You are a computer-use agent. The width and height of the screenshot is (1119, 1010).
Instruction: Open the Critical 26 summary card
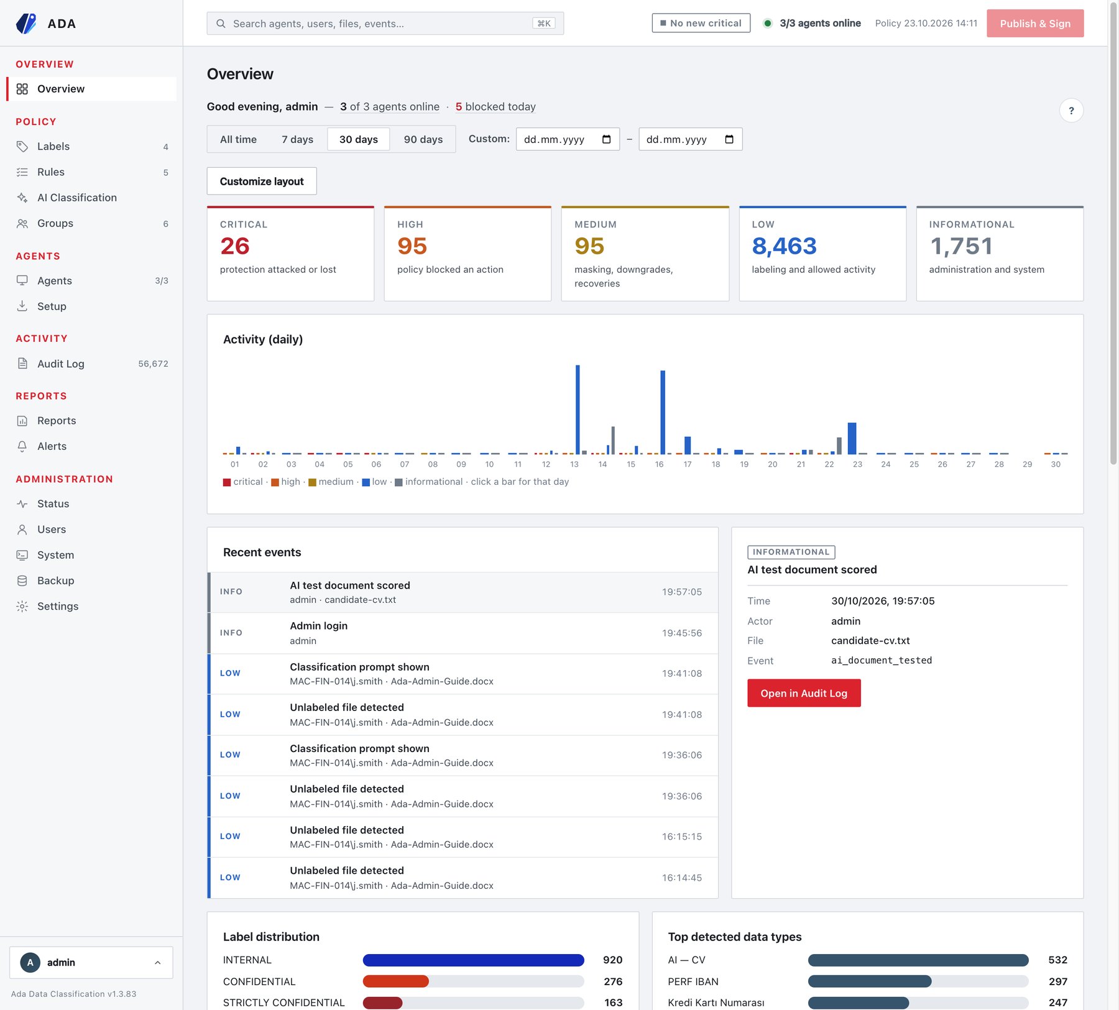click(290, 254)
